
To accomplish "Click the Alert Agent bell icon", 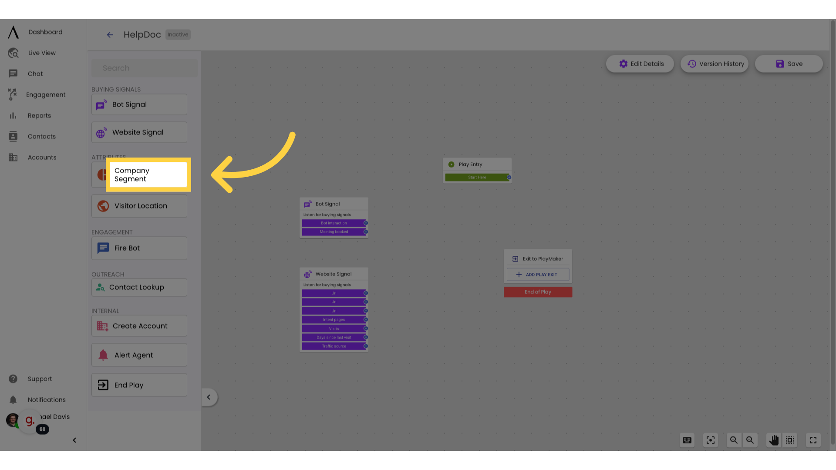I will click(103, 355).
